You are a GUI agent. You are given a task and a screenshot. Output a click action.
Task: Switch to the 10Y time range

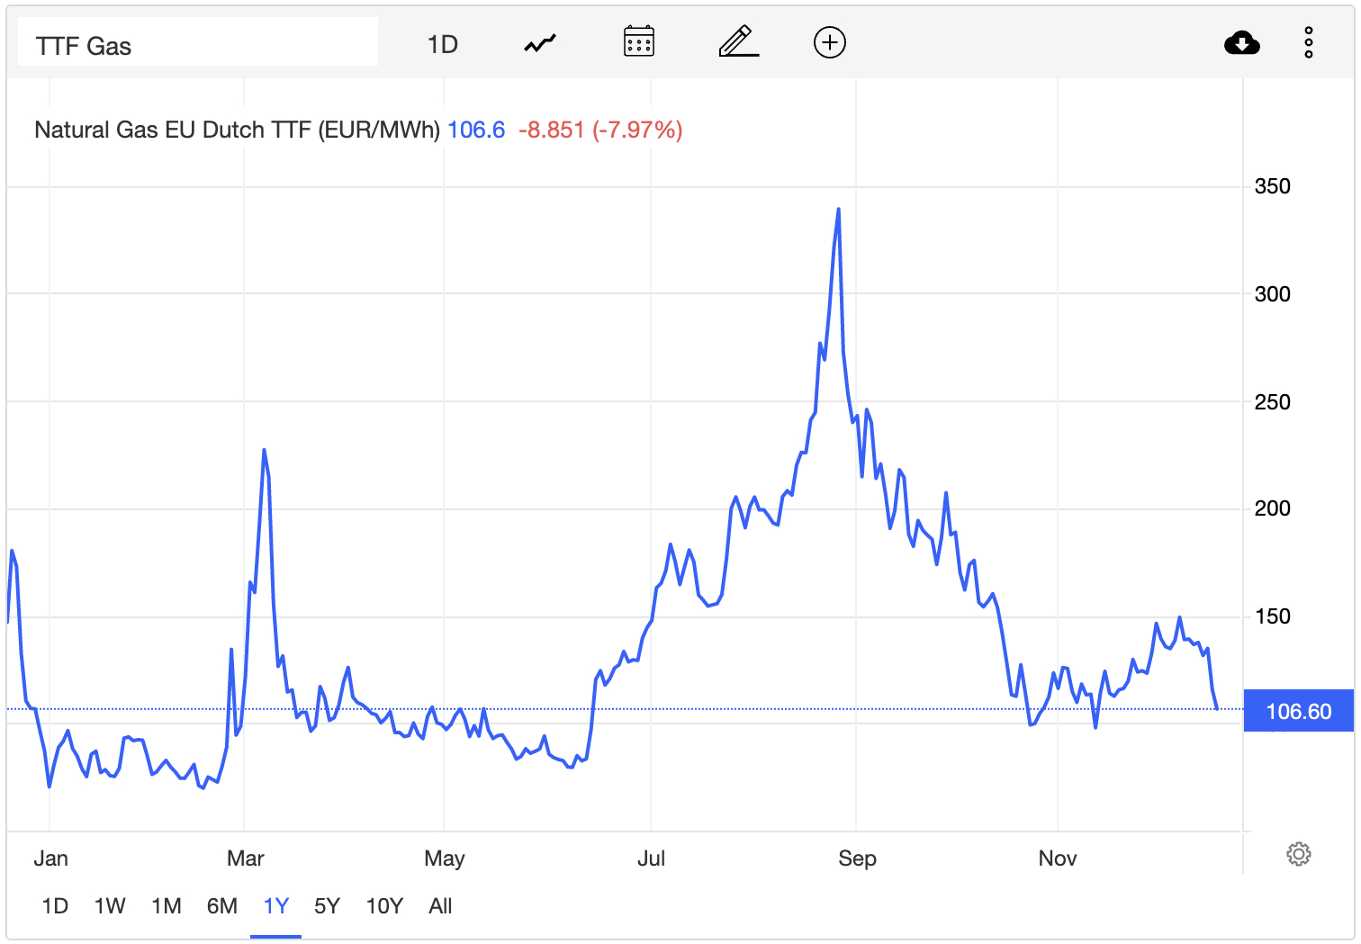point(384,906)
